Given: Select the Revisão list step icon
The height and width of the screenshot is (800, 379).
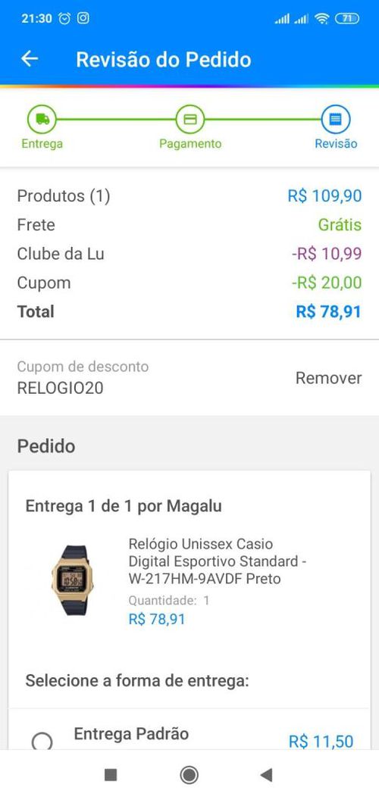Looking at the screenshot, I should [336, 120].
